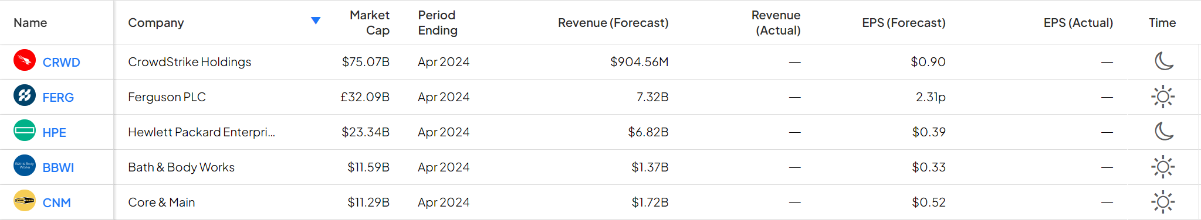Open the CNM ticker link
The width and height of the screenshot is (1201, 220).
click(56, 202)
